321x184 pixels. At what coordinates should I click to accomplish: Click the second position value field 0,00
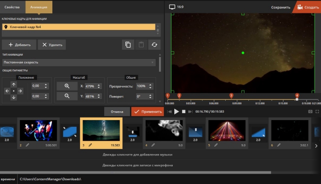tap(38, 96)
